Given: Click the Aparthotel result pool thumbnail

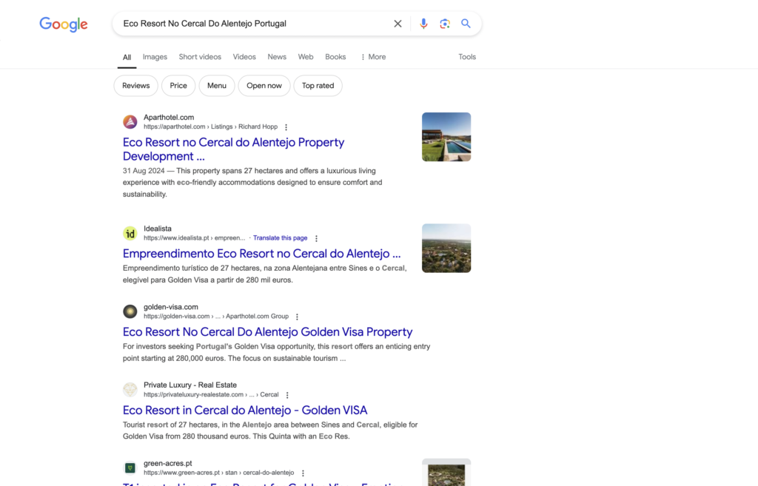Looking at the screenshot, I should tap(446, 137).
